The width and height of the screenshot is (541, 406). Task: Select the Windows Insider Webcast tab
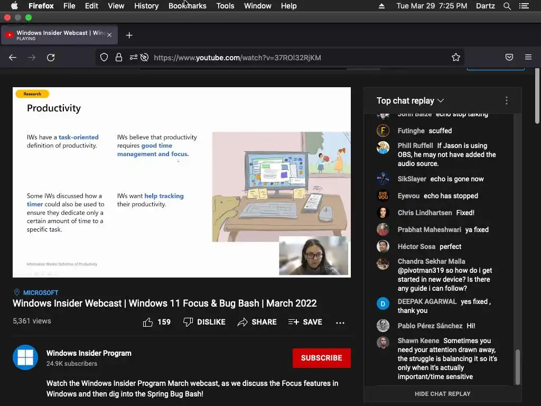coord(59,35)
